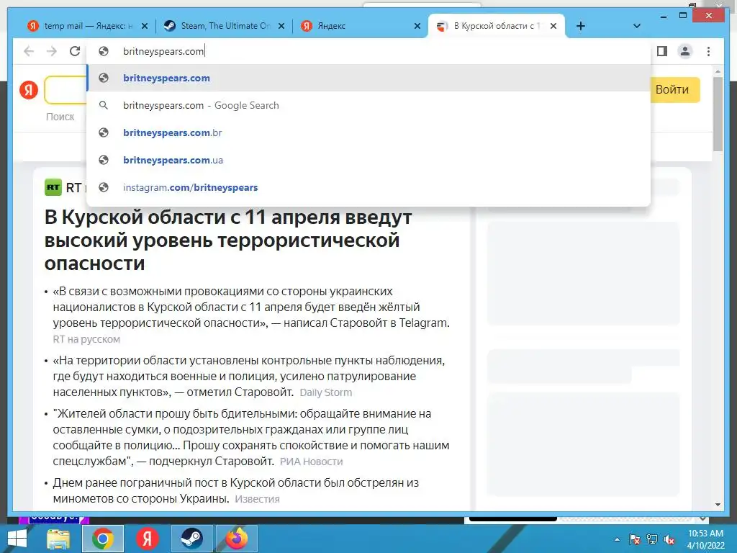Click page vertical scrollbar thumb
The image size is (737, 553).
(x=718, y=114)
